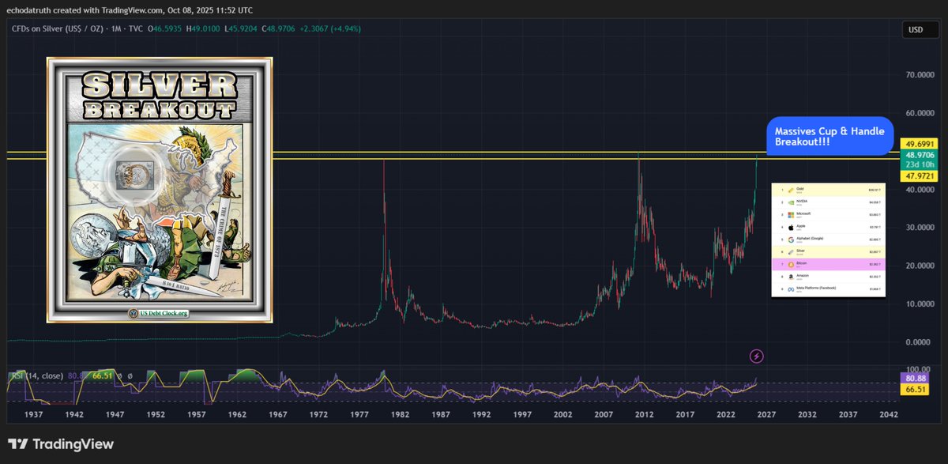Screen dimensions: 948x464
Task: Click the 30.0000 price axis label
Action: tap(921, 228)
